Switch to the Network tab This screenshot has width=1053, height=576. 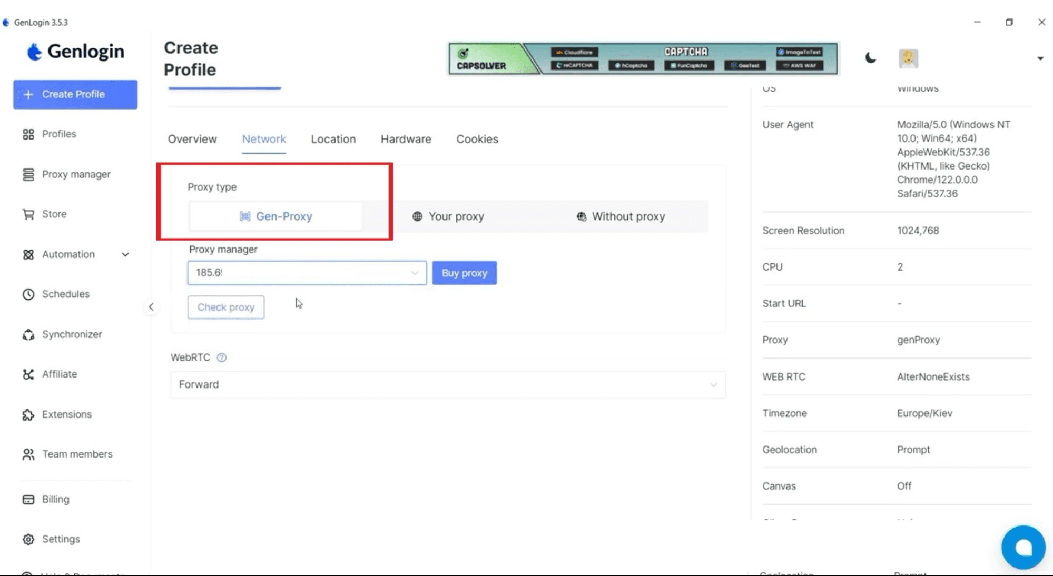tap(264, 139)
